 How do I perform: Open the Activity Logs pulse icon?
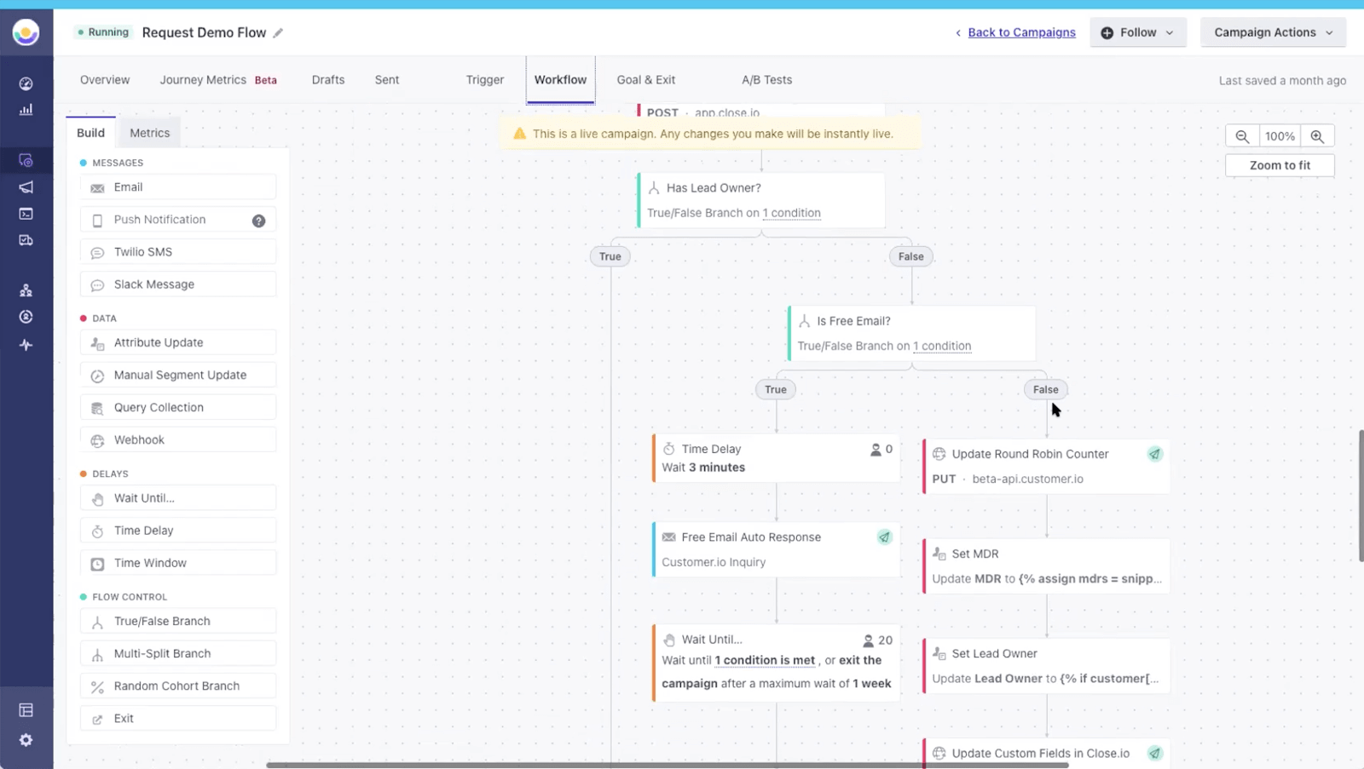click(x=26, y=345)
